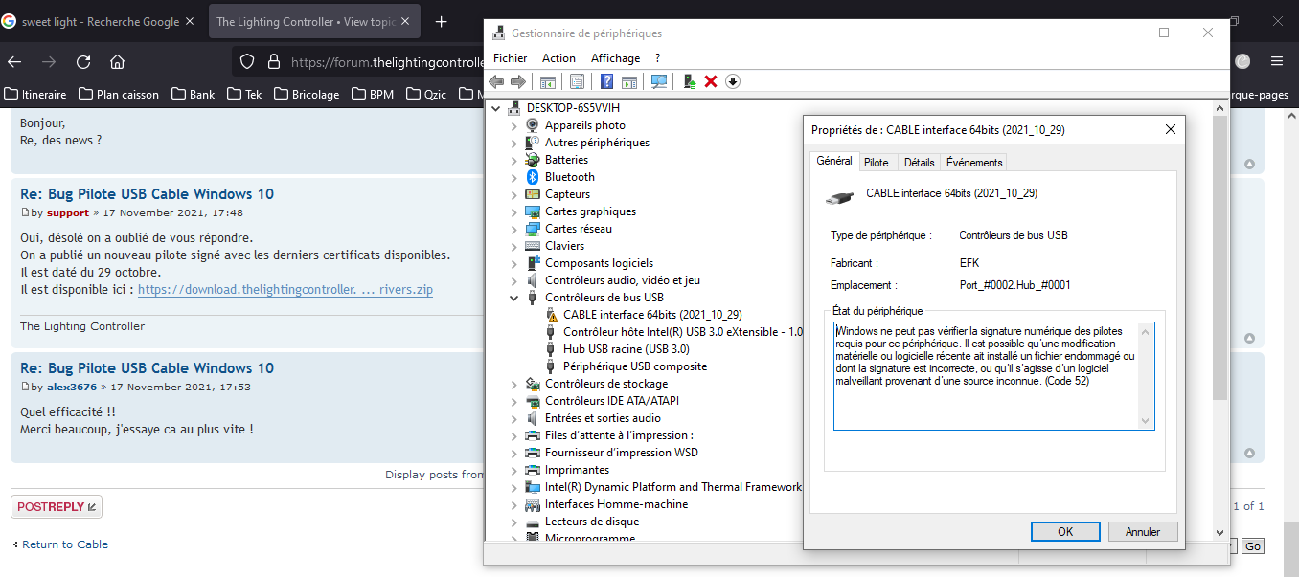
Task: Click the Firefox address bar URL
Action: tap(388, 61)
